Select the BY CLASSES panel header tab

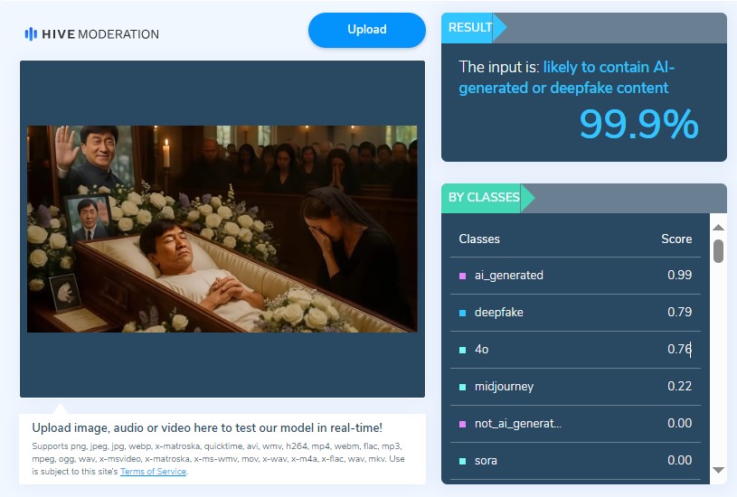(484, 197)
